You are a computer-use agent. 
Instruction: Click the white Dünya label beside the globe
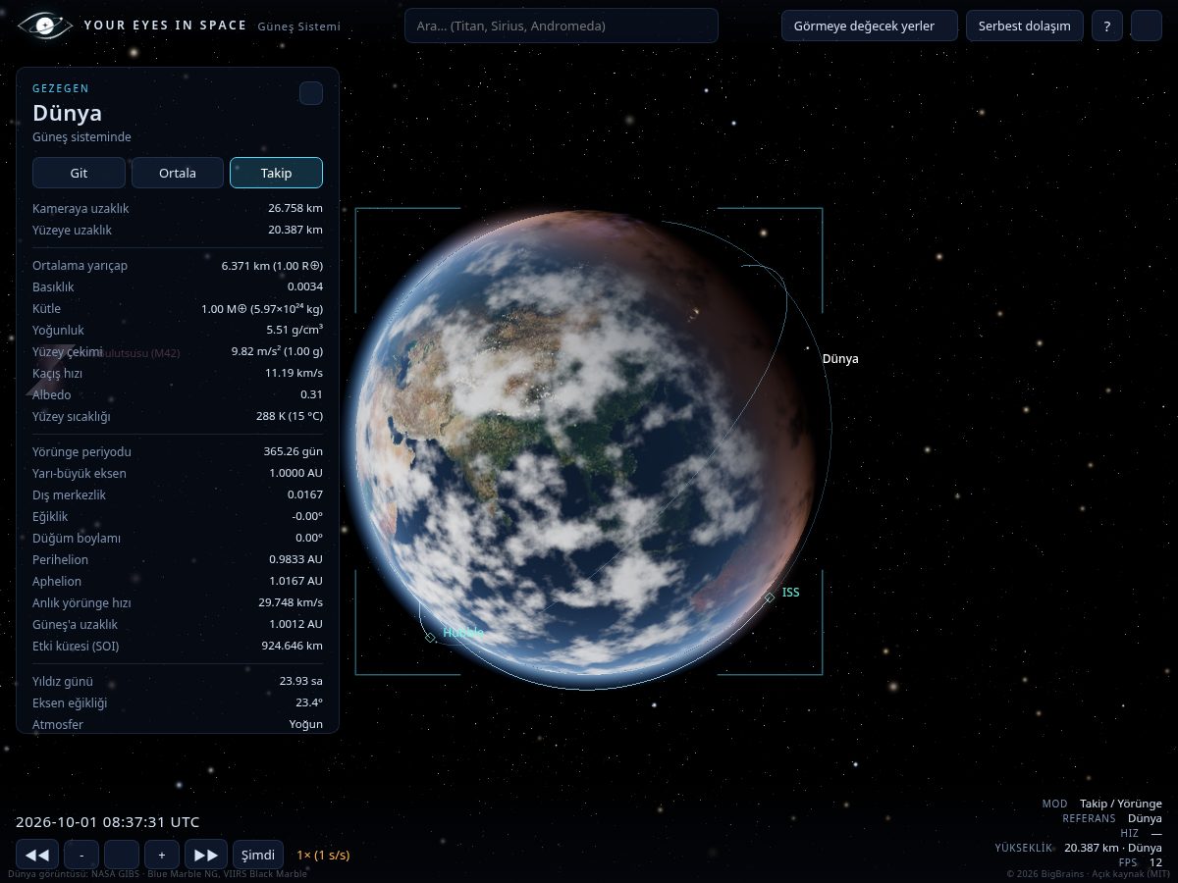840,359
